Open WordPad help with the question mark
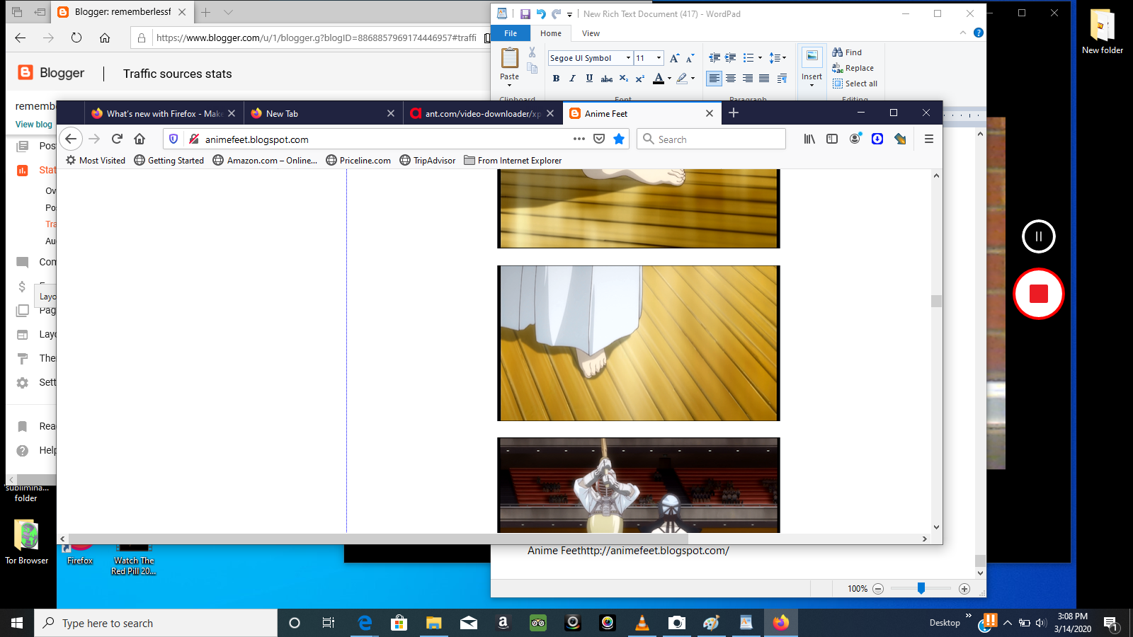 click(979, 33)
